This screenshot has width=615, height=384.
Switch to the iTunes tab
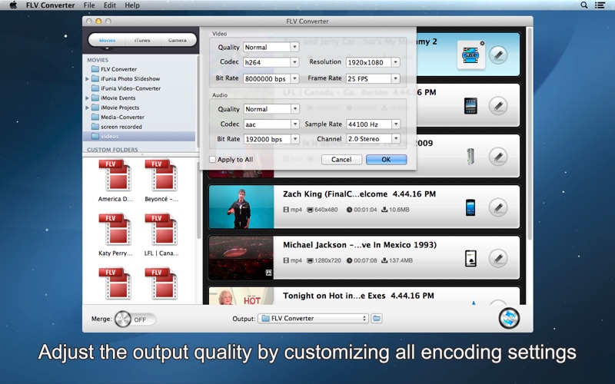[x=142, y=41]
